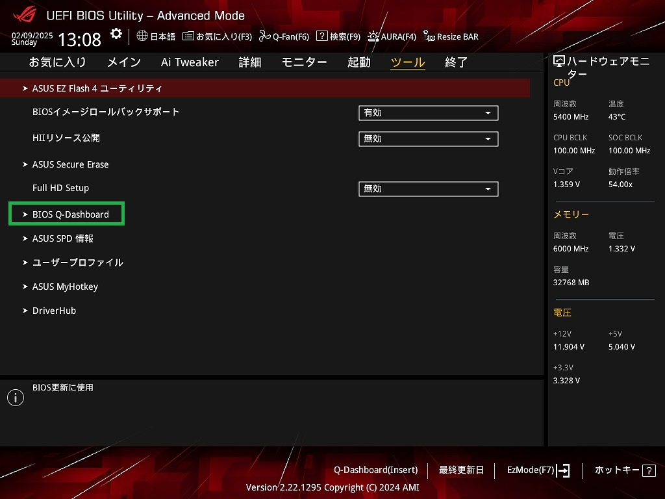
Task: Click the Resize BAR icon
Action: point(429,36)
